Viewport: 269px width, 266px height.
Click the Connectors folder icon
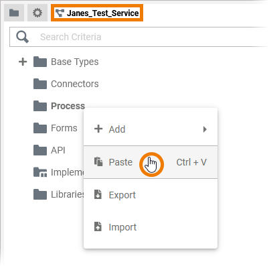pos(40,84)
